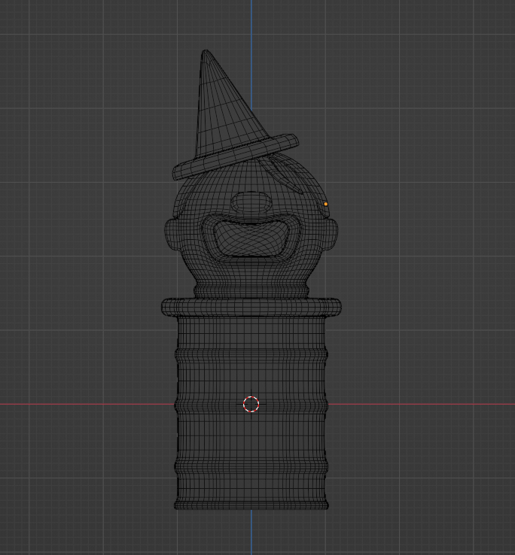Click the 3D cursor on the barrel

click(x=251, y=405)
